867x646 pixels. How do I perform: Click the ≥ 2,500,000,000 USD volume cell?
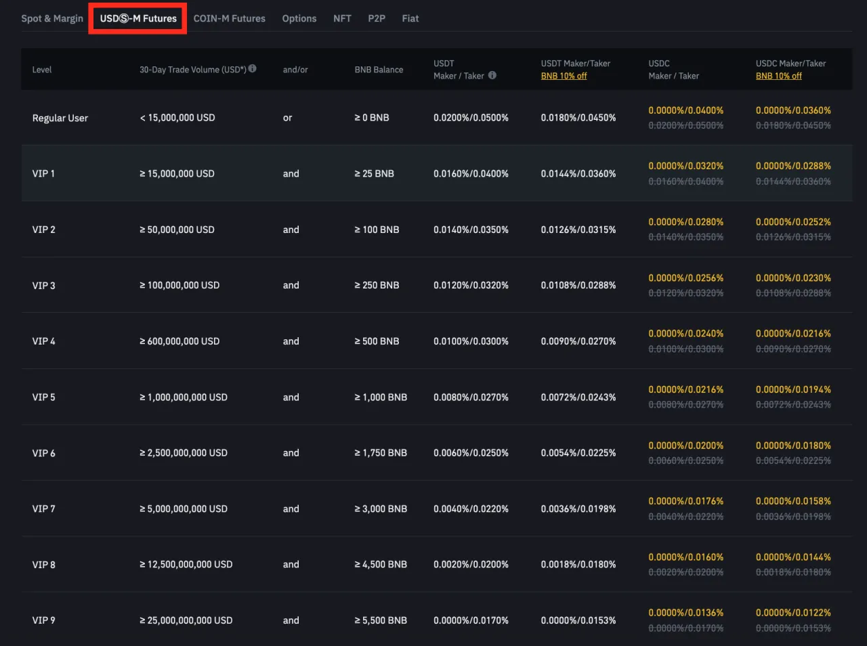pyautogui.click(x=184, y=453)
